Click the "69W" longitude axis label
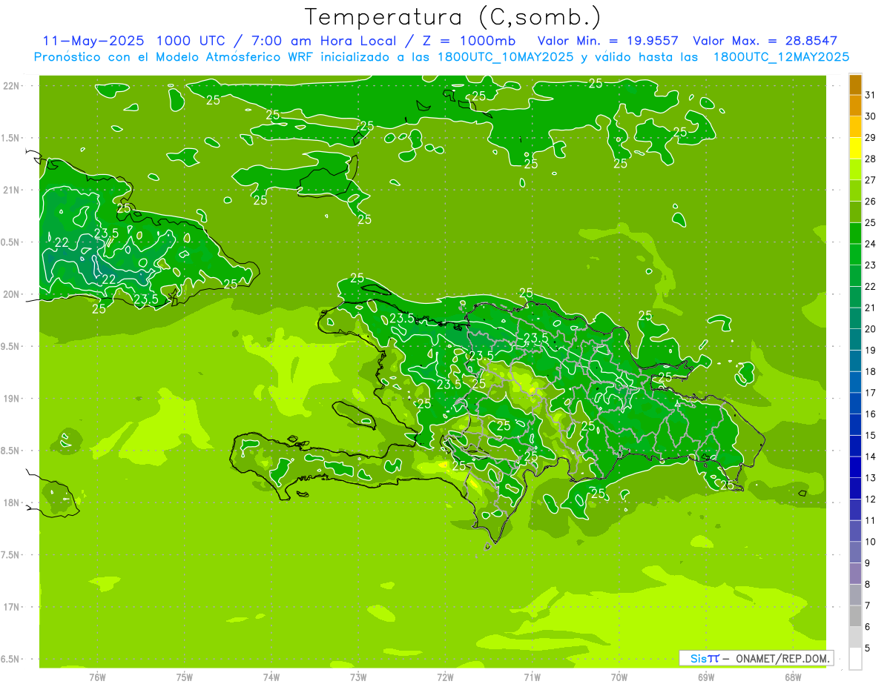Image resolution: width=890 pixels, height=687 pixels. point(706,676)
